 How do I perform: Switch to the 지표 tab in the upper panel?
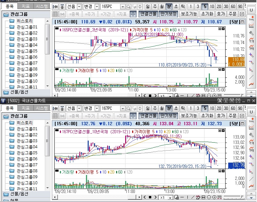(25, 6)
